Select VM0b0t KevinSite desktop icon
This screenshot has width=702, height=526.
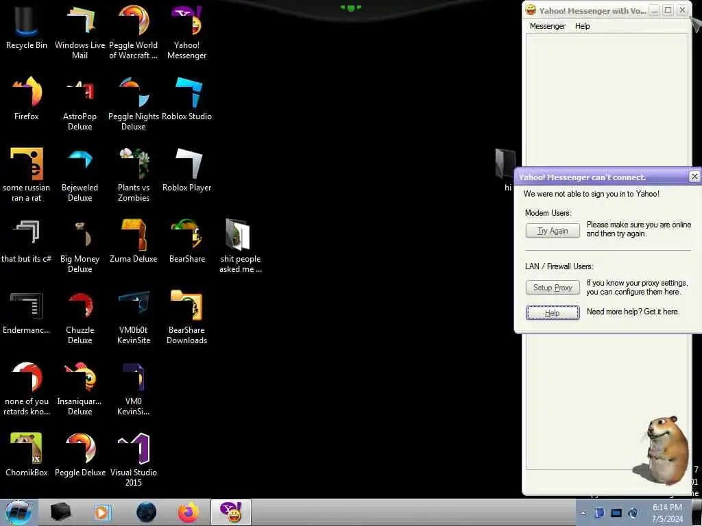(x=134, y=318)
